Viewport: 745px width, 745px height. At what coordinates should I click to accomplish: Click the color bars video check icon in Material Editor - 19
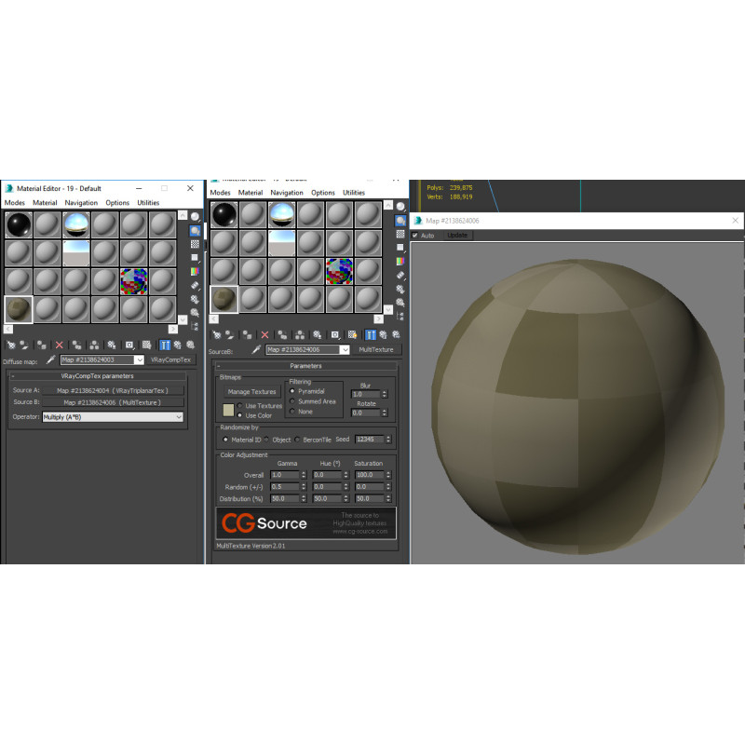coord(195,271)
